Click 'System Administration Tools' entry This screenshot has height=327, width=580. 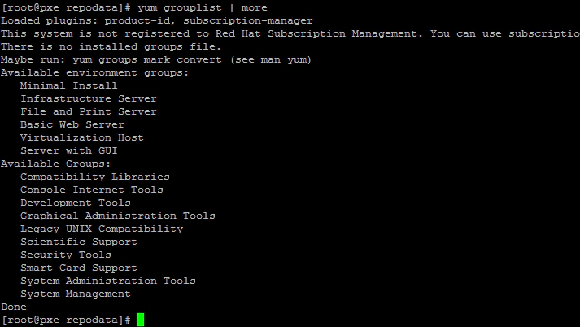click(108, 281)
